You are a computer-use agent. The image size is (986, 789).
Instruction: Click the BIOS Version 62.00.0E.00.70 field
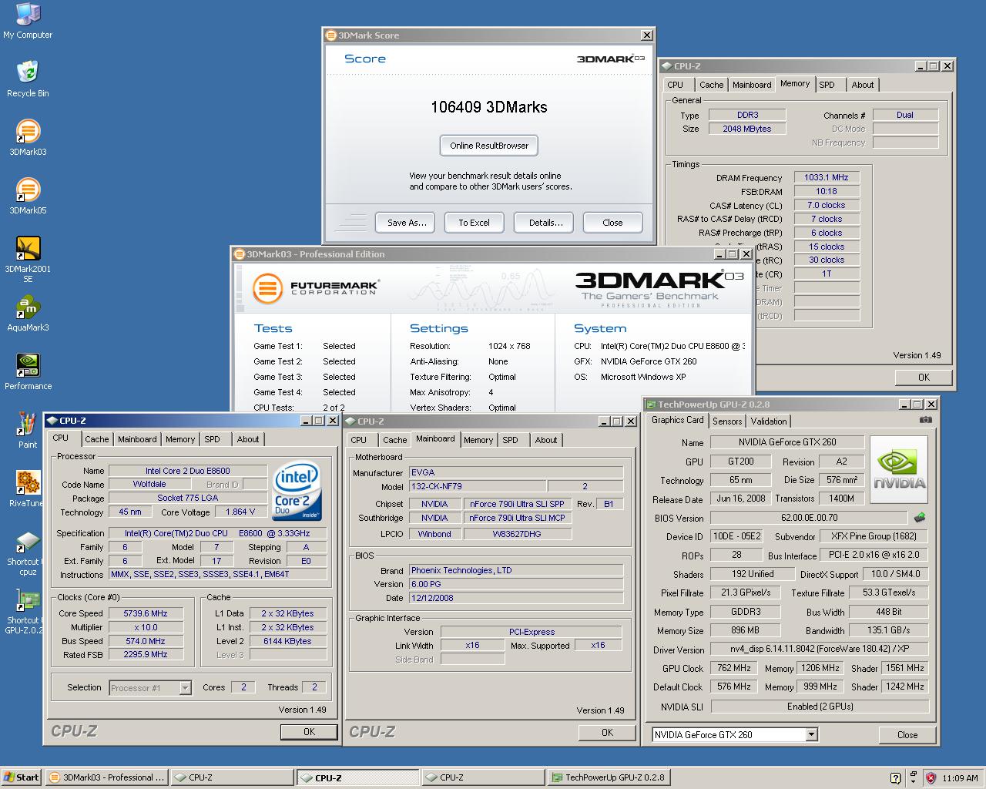click(809, 518)
